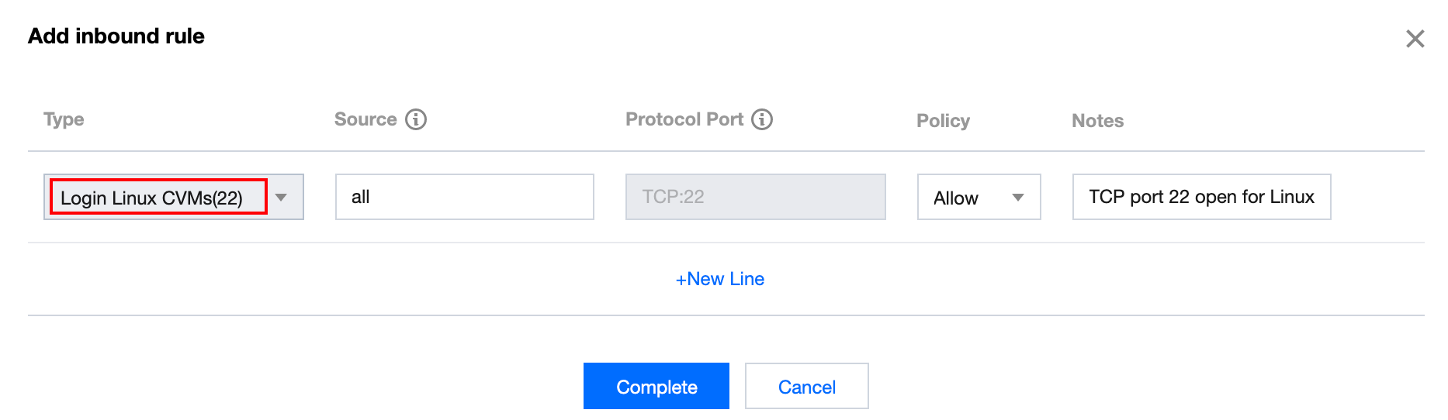Close the Add inbound rule dialog
Screen dimensions: 1448x420
[1415, 39]
